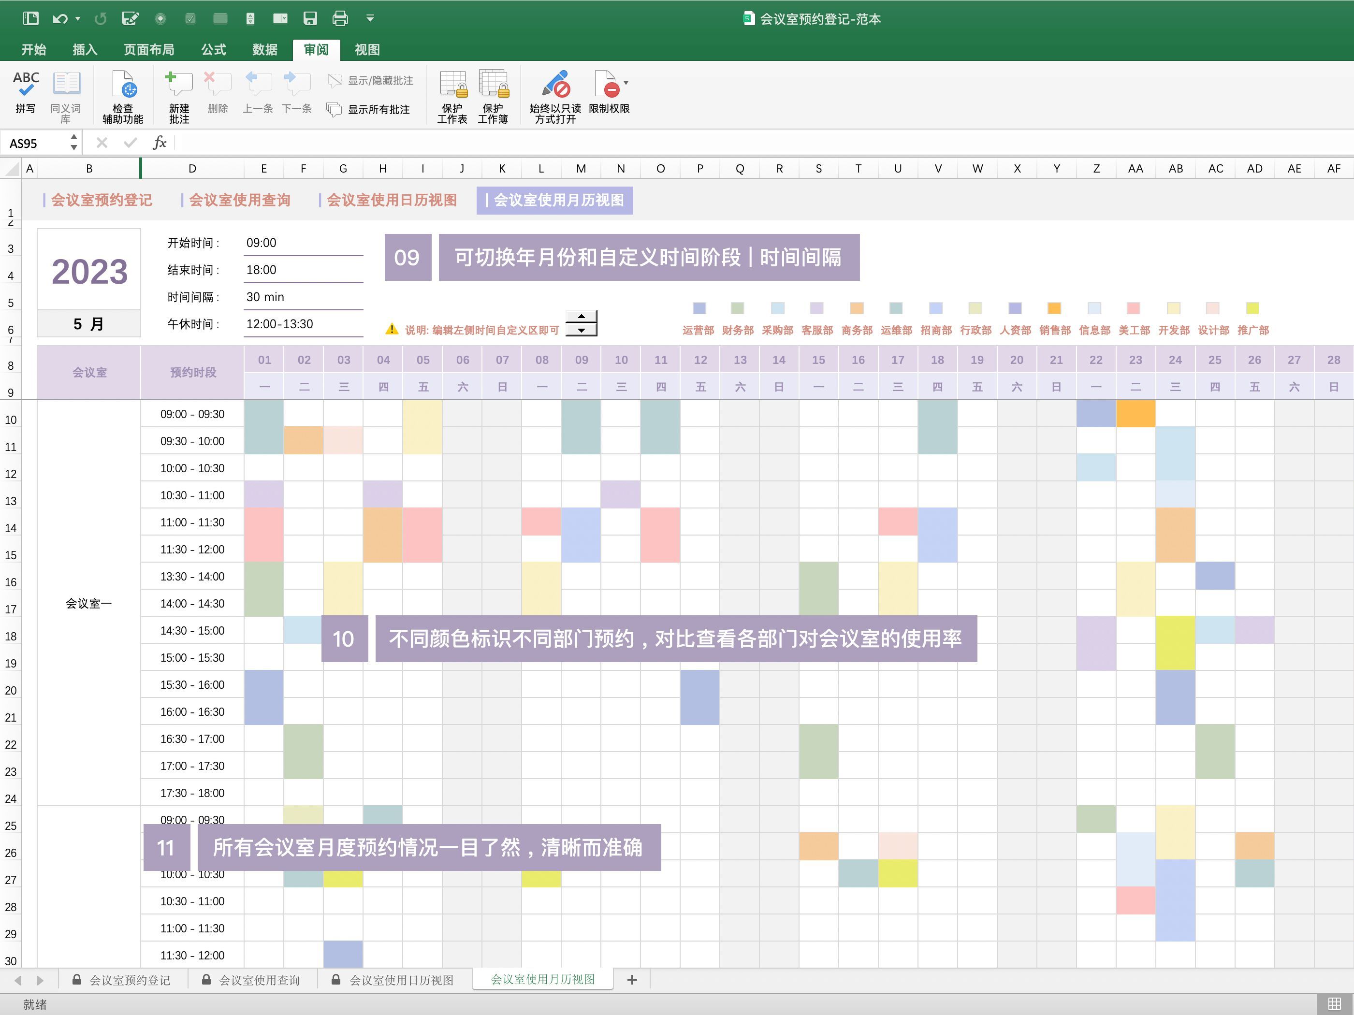Click the spinner down arrow near 说明
Viewport: 1354px width, 1015px height.
[582, 330]
